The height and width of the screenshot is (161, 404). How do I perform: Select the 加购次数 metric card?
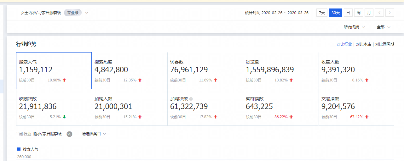coord(205,107)
